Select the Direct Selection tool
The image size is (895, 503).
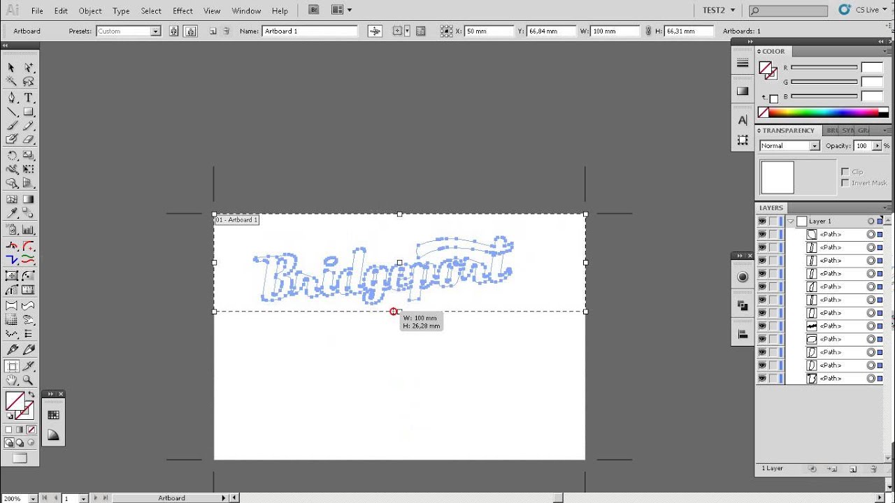28,68
